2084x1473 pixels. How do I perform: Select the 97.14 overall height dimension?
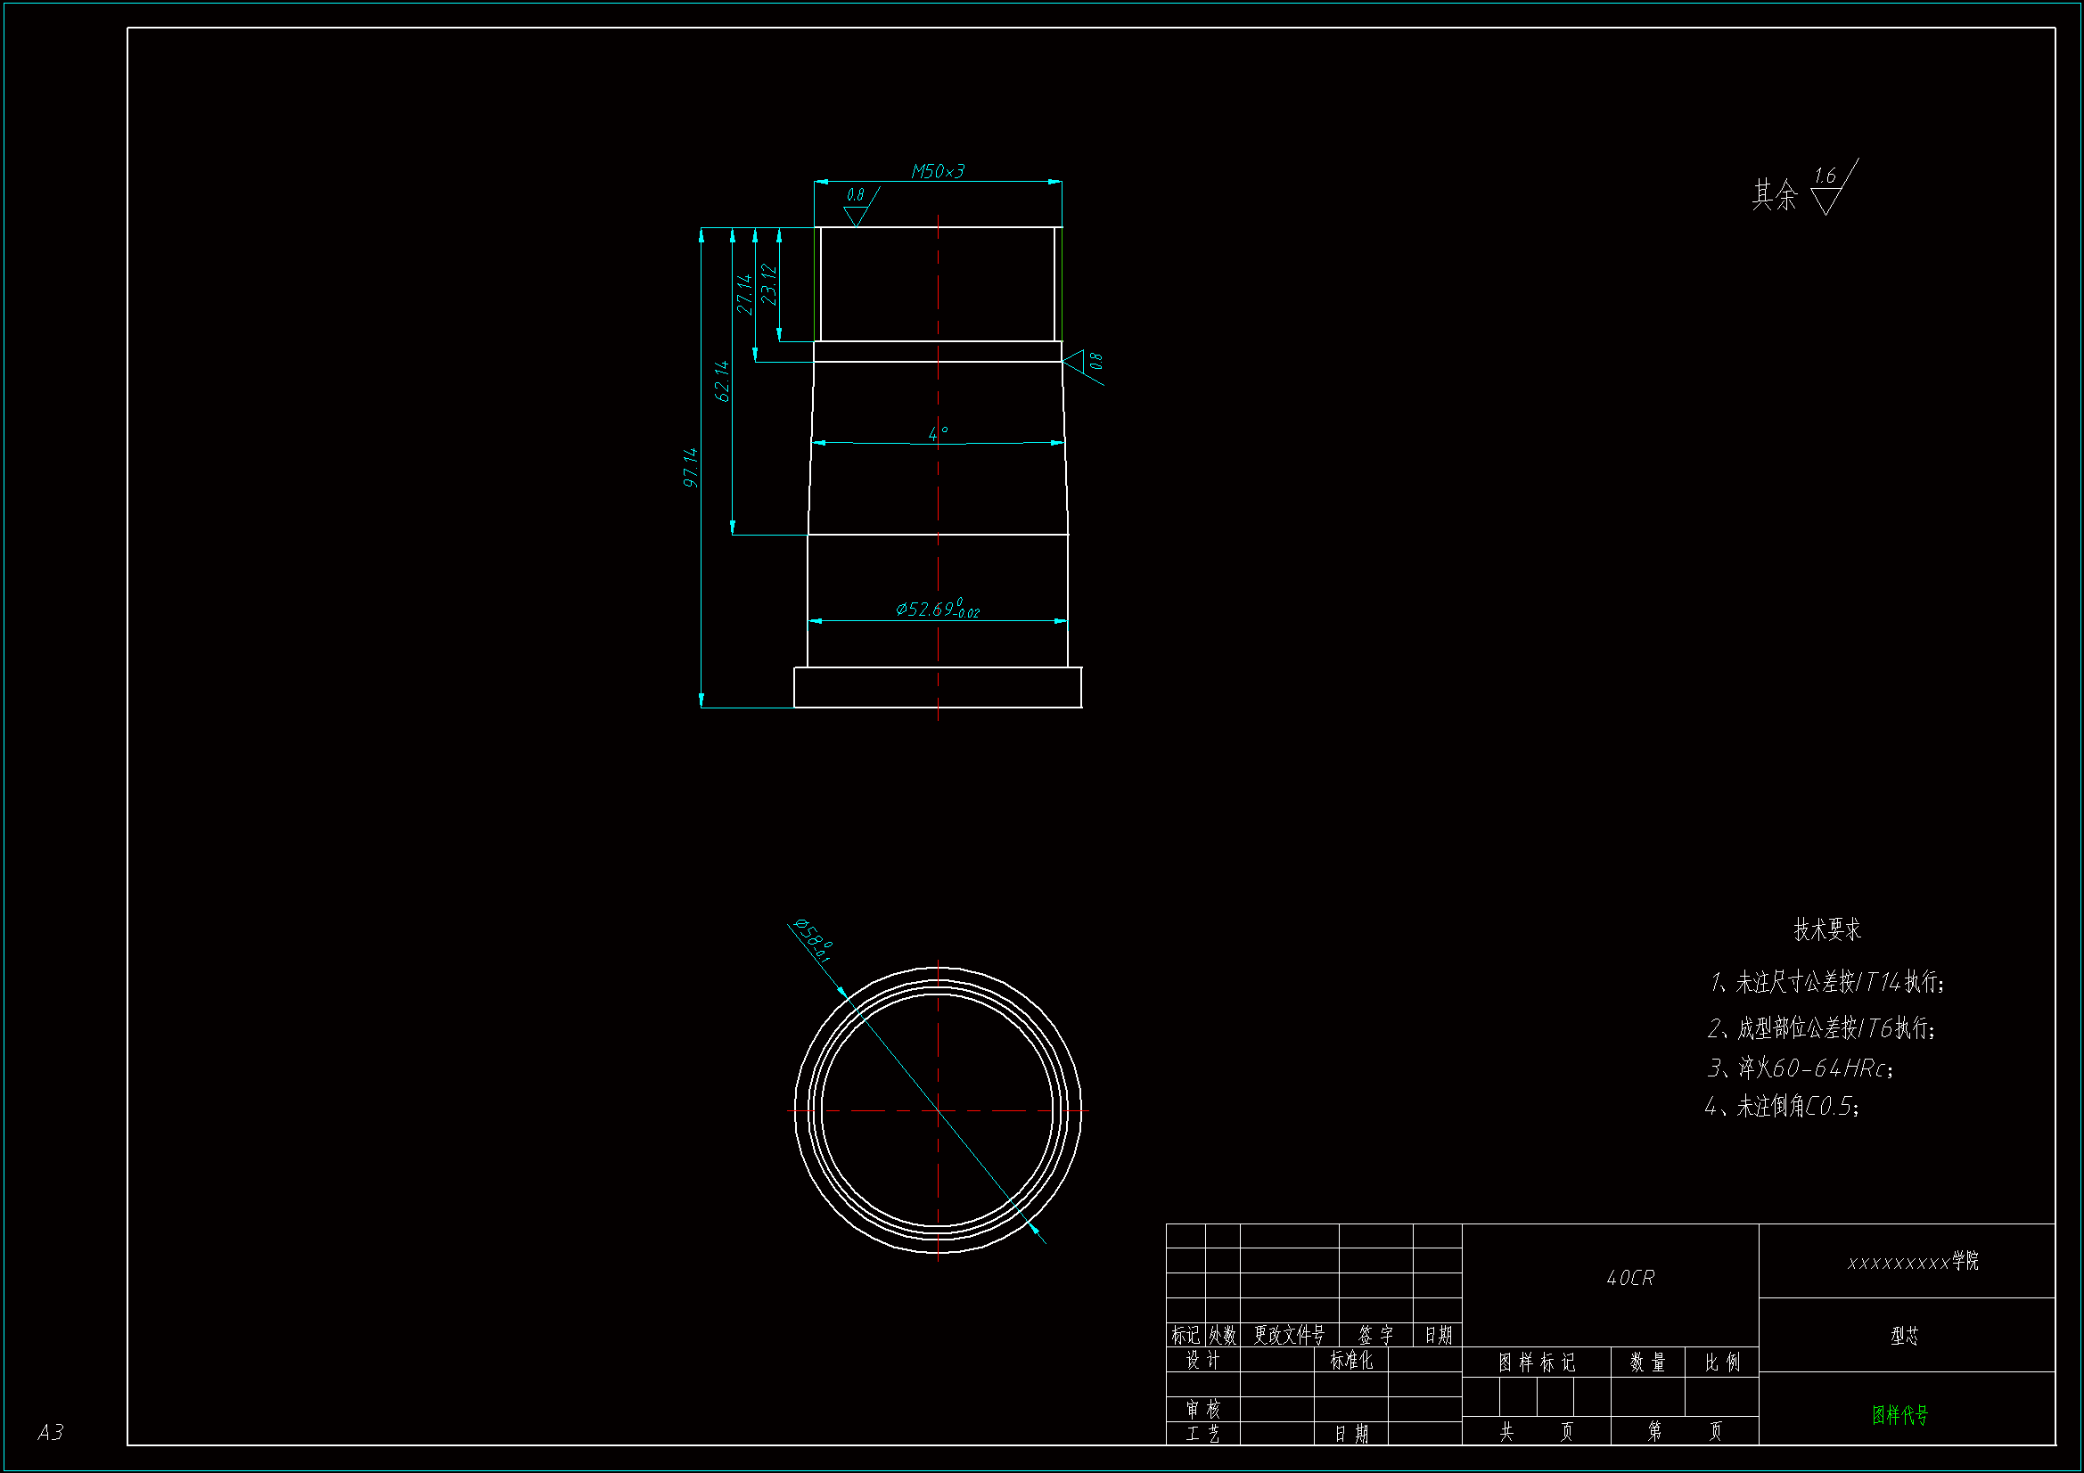pyautogui.click(x=691, y=467)
